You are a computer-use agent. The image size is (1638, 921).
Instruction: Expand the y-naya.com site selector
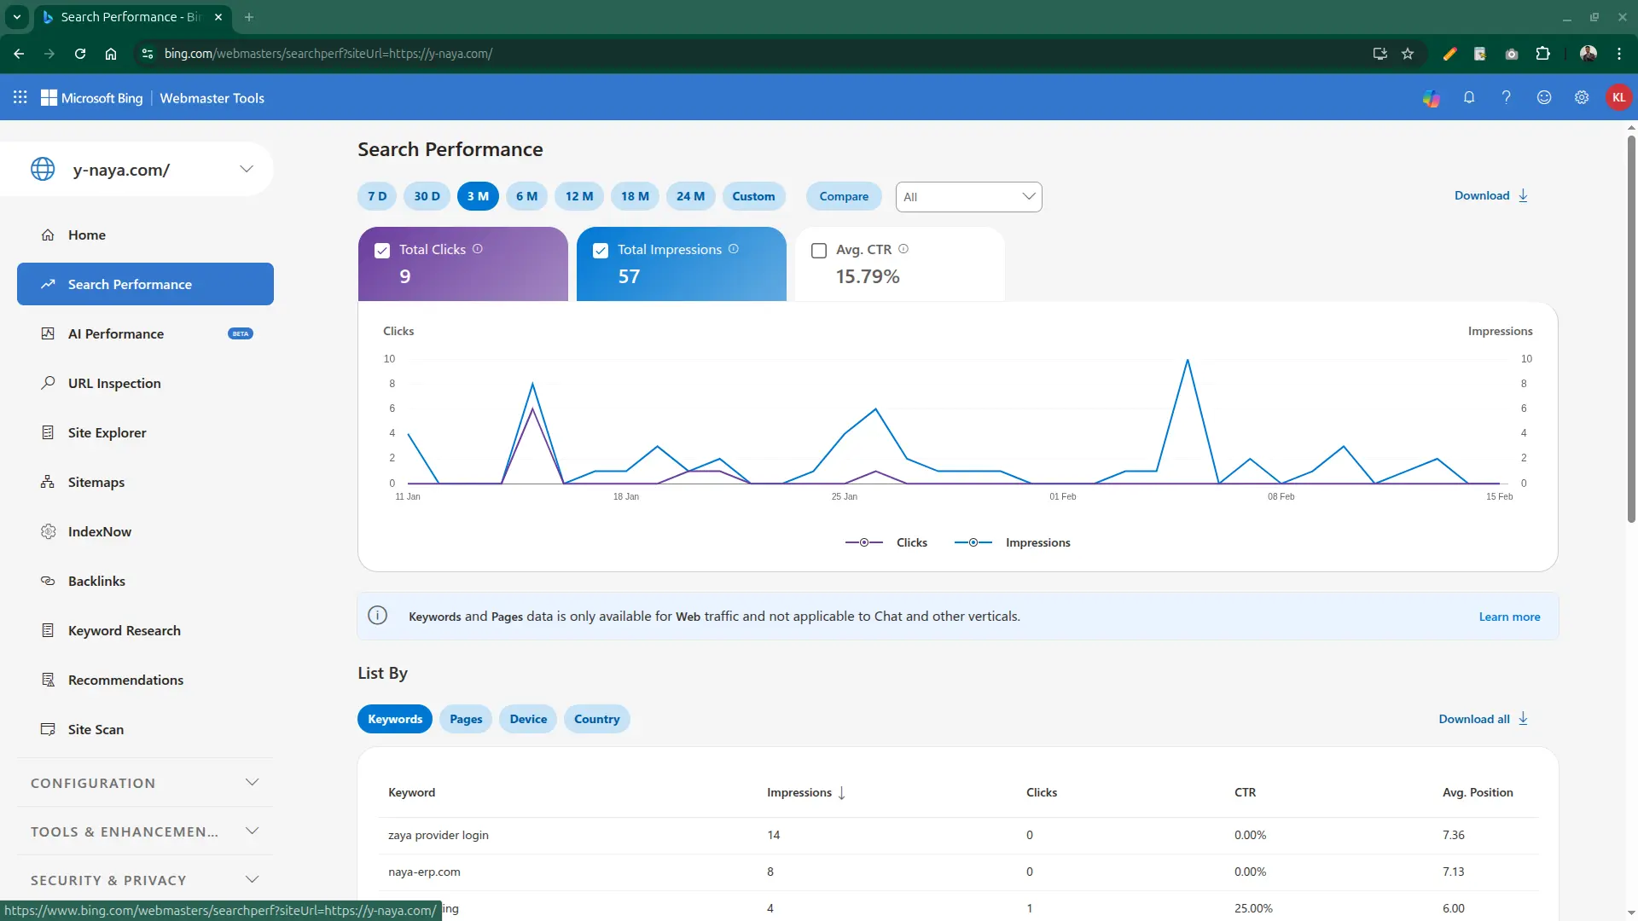[247, 169]
